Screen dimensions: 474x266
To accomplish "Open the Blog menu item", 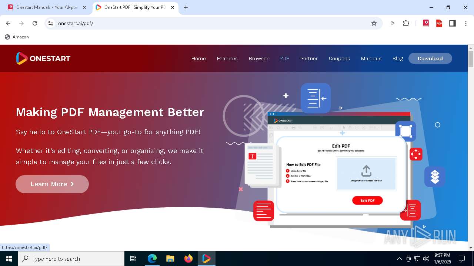I will click(x=398, y=58).
